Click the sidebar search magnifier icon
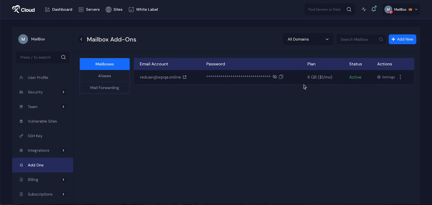432x205 pixels. click(63, 57)
